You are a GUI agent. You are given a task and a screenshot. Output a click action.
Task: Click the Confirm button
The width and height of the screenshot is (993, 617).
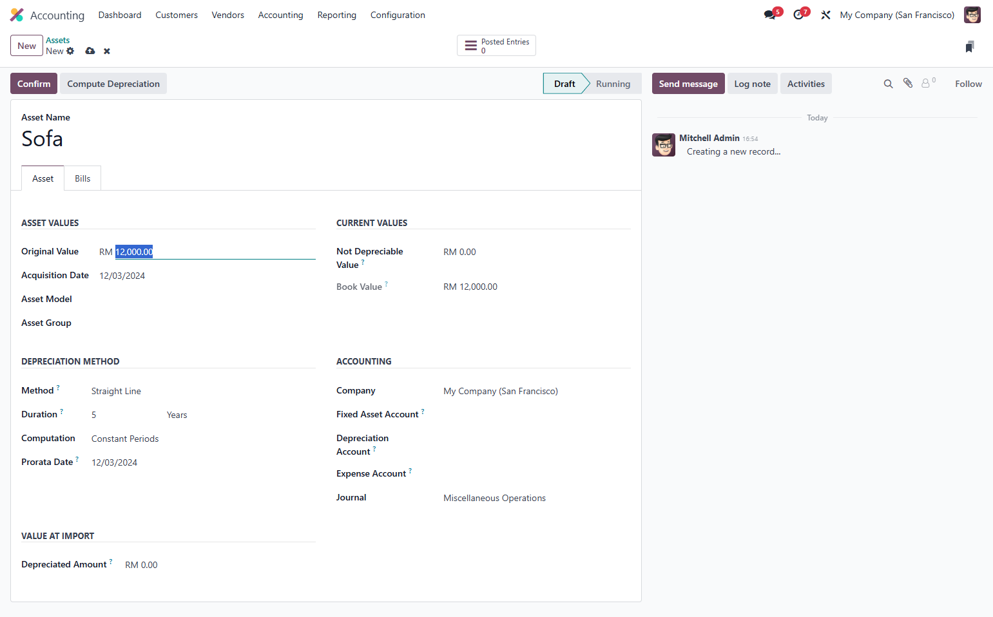point(34,84)
